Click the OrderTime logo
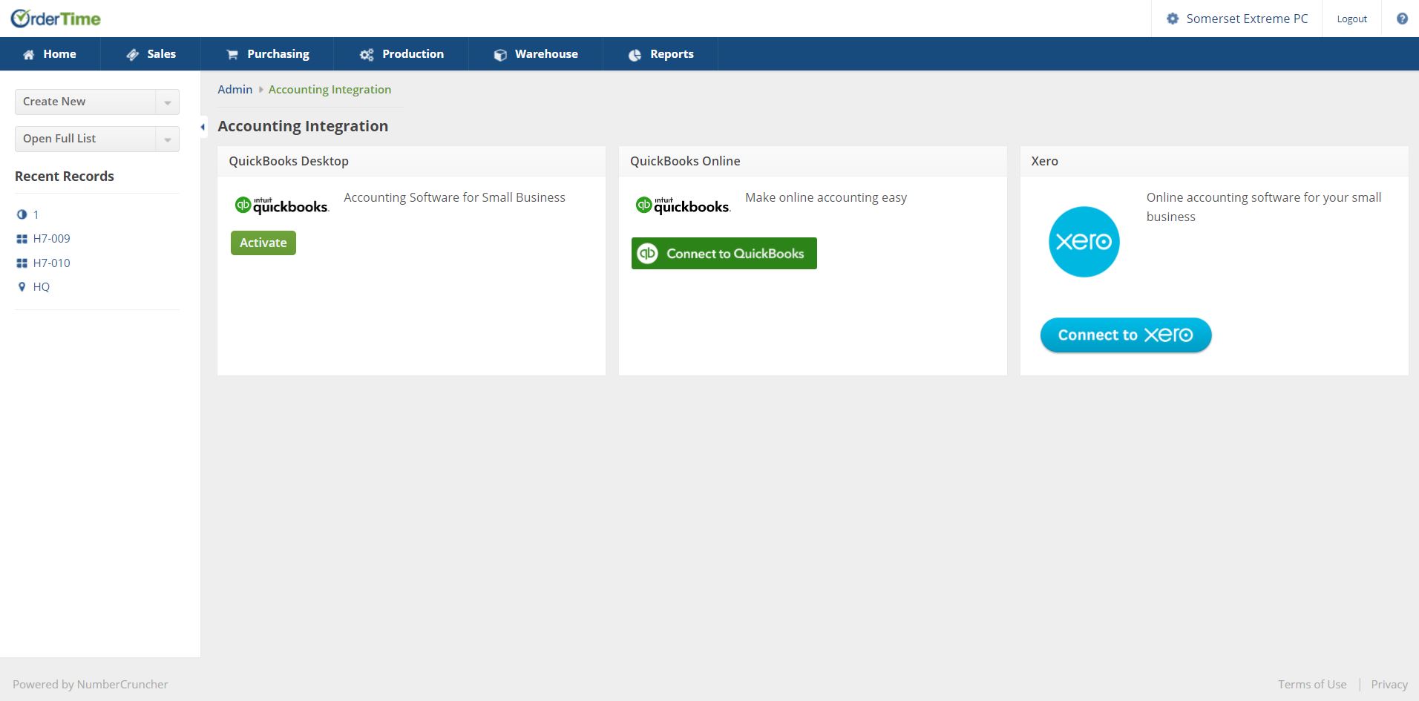The height and width of the screenshot is (701, 1419). [56, 19]
